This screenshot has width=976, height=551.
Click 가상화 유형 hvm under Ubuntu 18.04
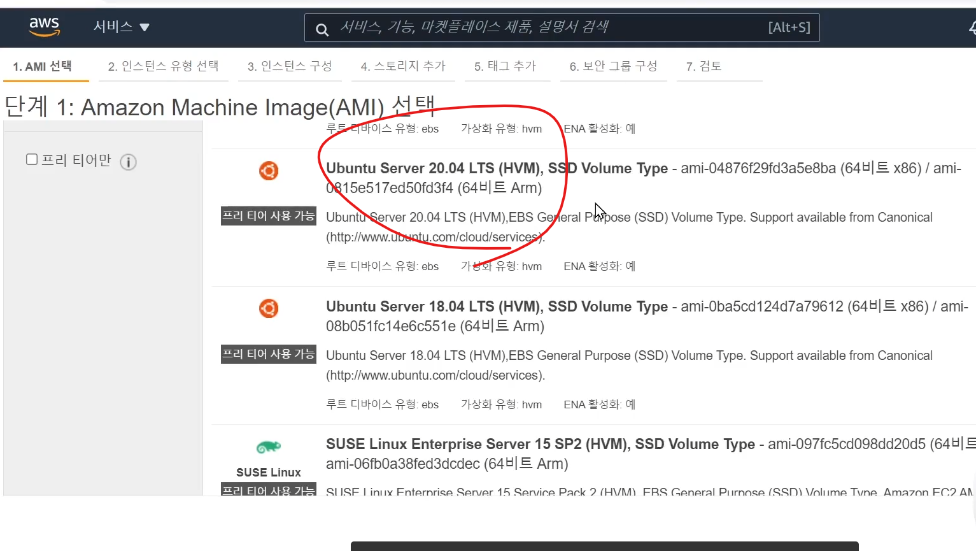point(502,404)
